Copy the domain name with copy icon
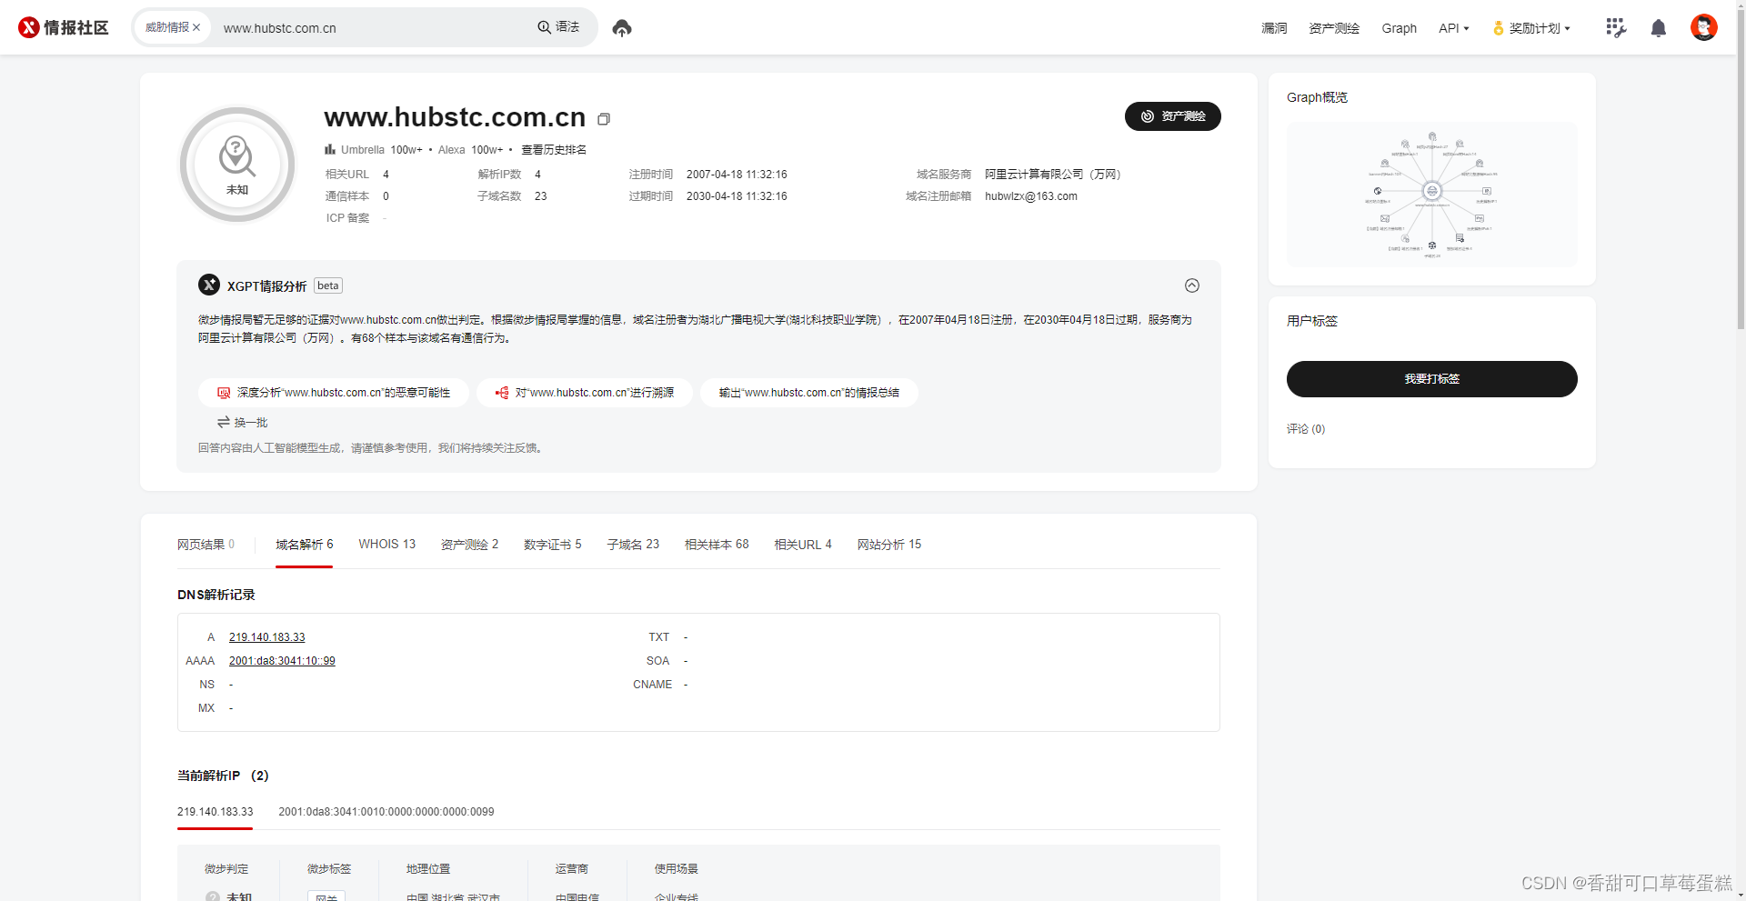 (x=603, y=119)
